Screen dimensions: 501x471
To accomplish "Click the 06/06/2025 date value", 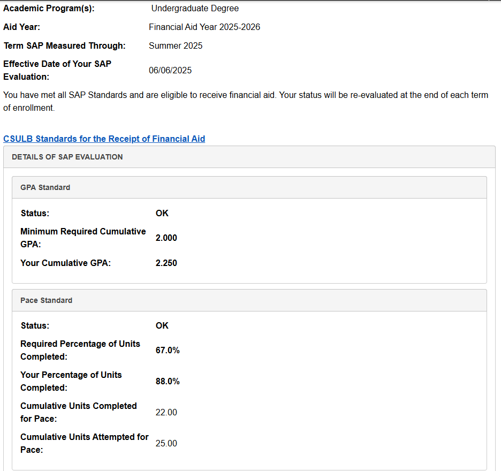I will pyautogui.click(x=170, y=70).
